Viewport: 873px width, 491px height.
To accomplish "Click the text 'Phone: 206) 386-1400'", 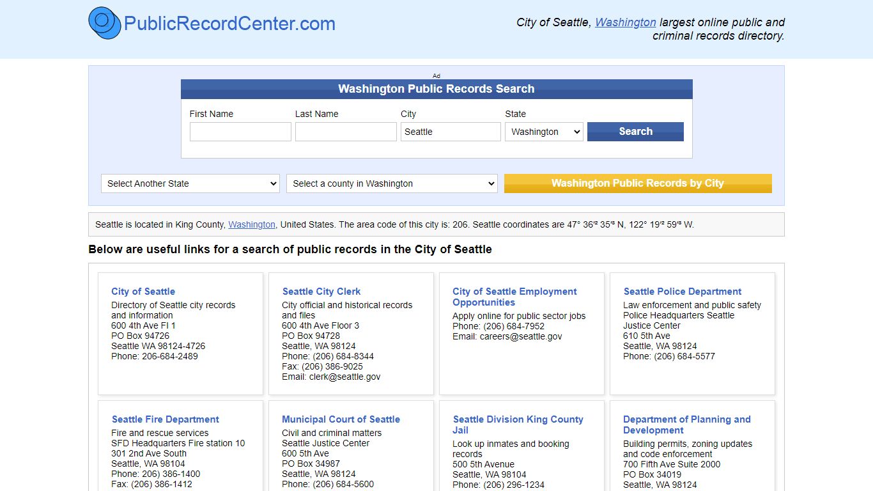I will click(x=156, y=474).
